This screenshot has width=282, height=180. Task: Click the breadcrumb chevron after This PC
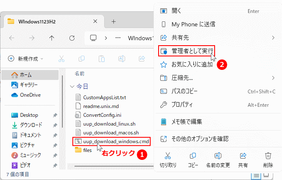[x=106, y=38]
